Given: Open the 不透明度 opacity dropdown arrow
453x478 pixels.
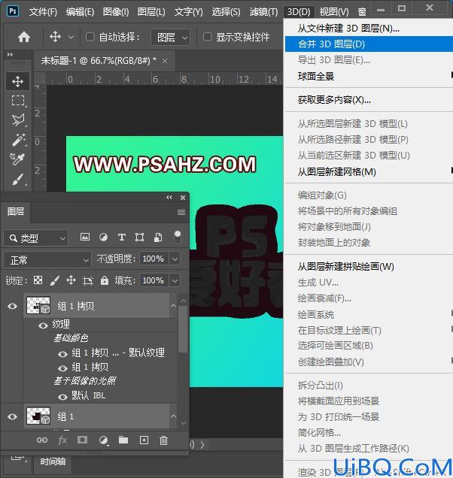Looking at the screenshot, I should (175, 259).
